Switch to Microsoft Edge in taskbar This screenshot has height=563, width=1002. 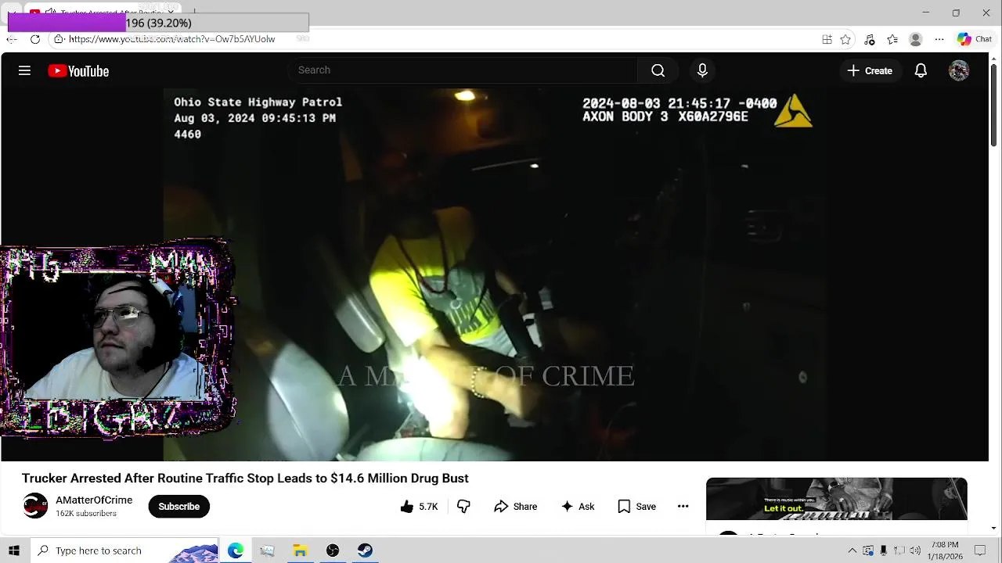tap(236, 550)
